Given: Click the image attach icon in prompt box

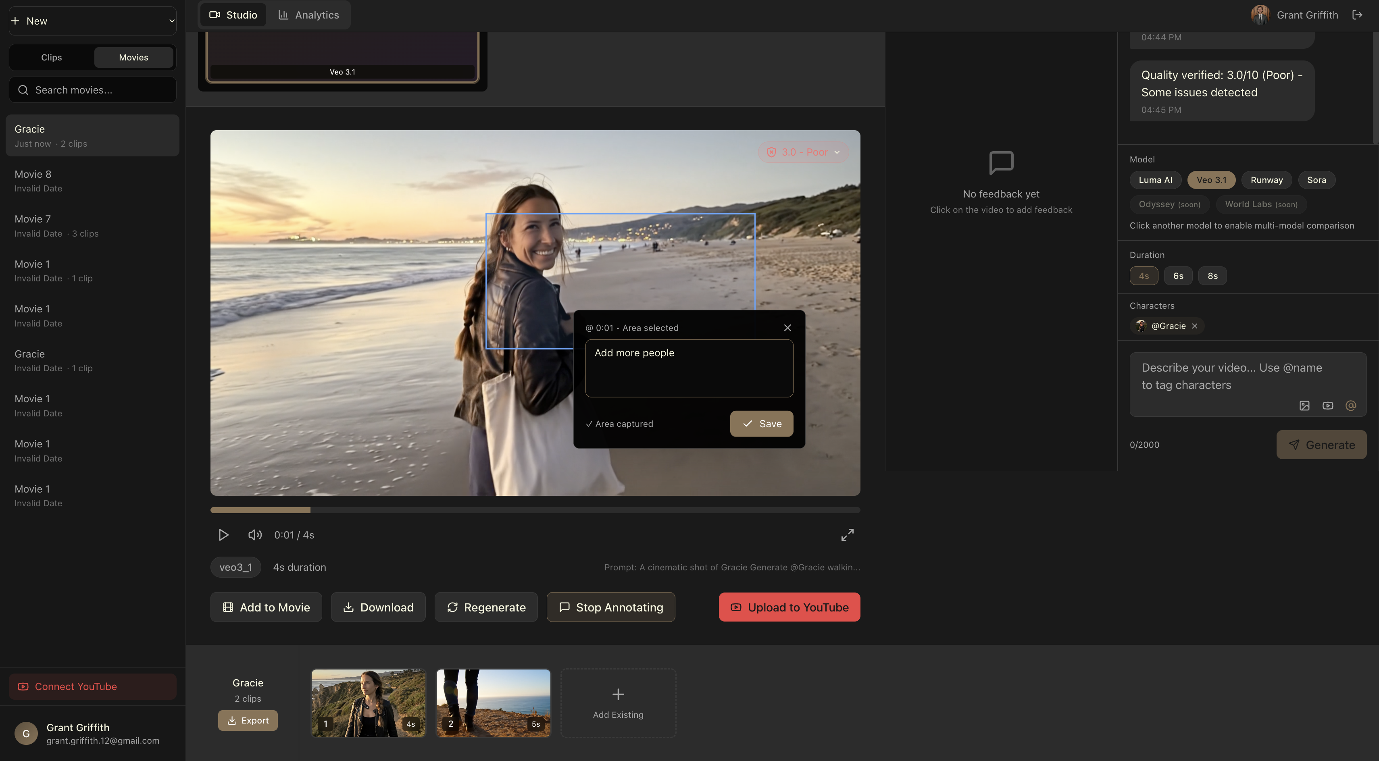Looking at the screenshot, I should click(x=1304, y=405).
